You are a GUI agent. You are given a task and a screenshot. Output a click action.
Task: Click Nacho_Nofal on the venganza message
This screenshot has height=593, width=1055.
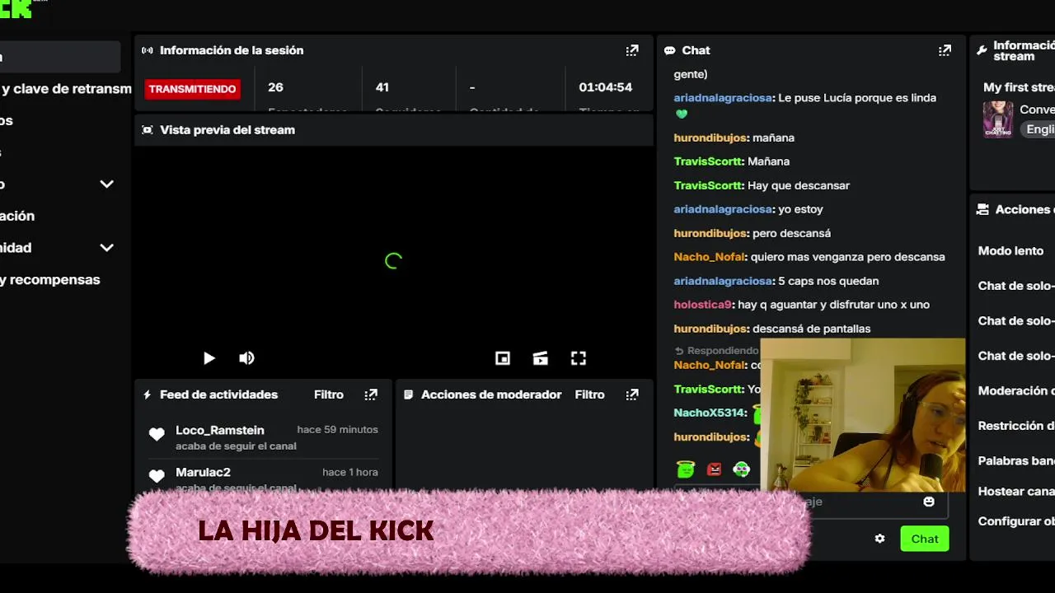(x=710, y=257)
